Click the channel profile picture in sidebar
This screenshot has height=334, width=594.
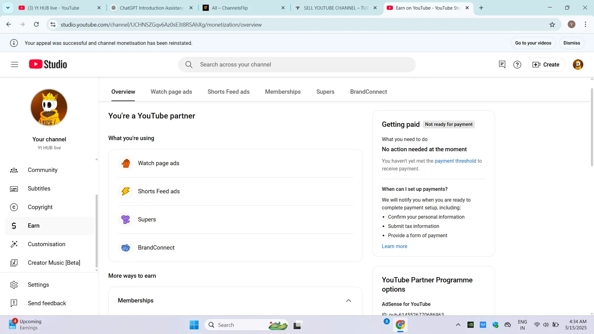pos(49,107)
